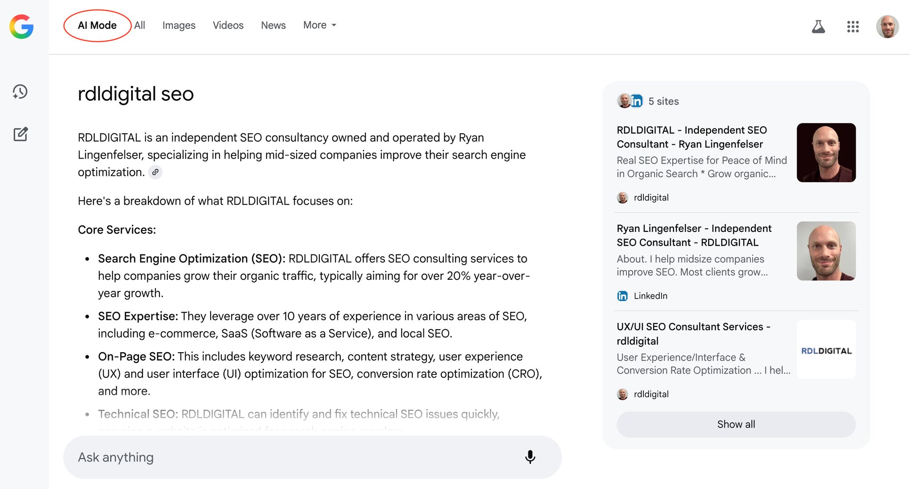Click the rdldigital favicon under the UX/UI result
Image resolution: width=910 pixels, height=489 pixels.
click(623, 394)
